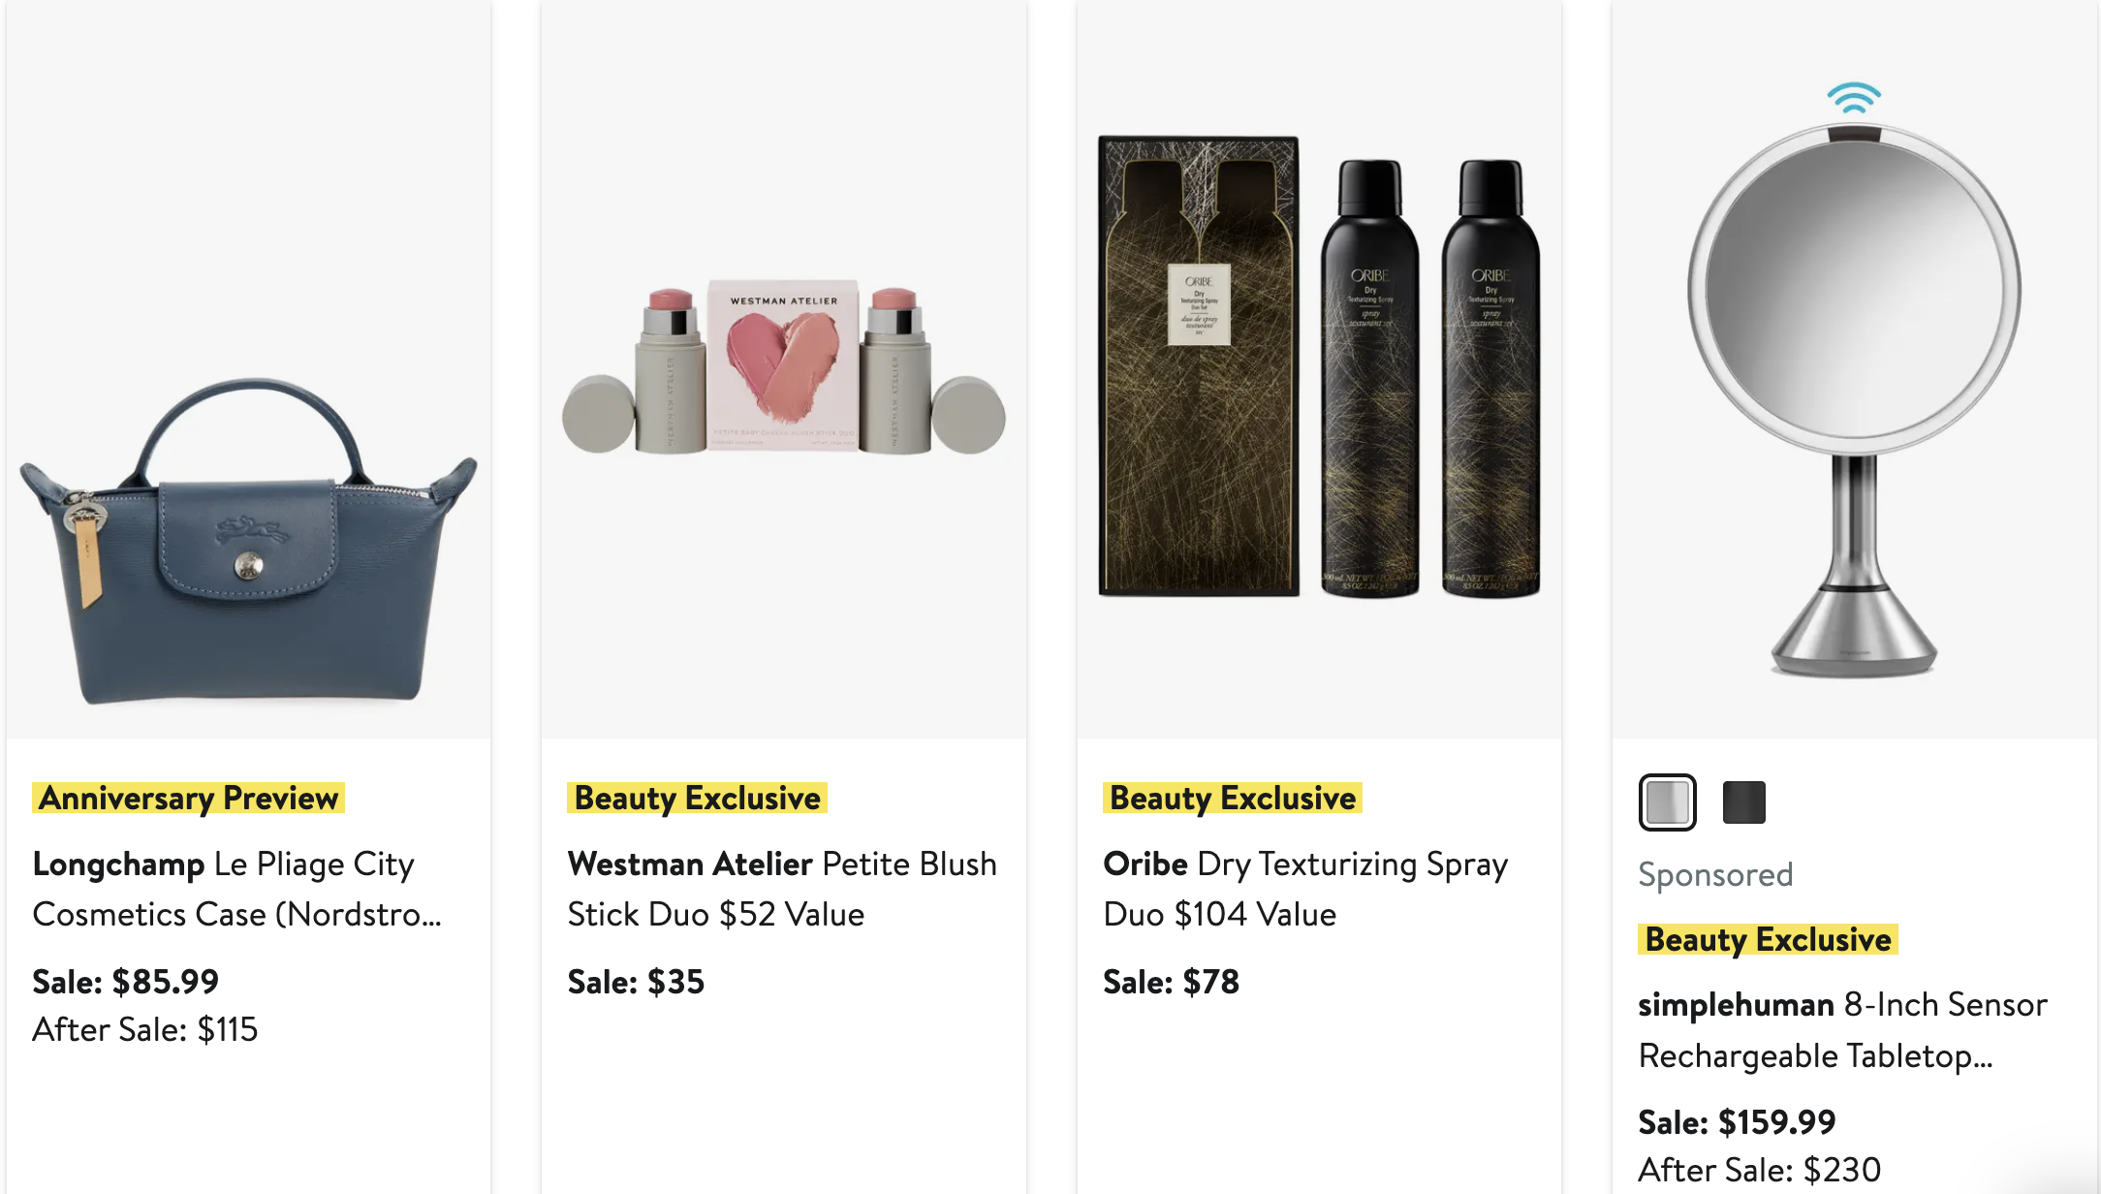The height and width of the screenshot is (1194, 2101).
Task: Click the Sale: $159.99 price
Action: 1737,1122
